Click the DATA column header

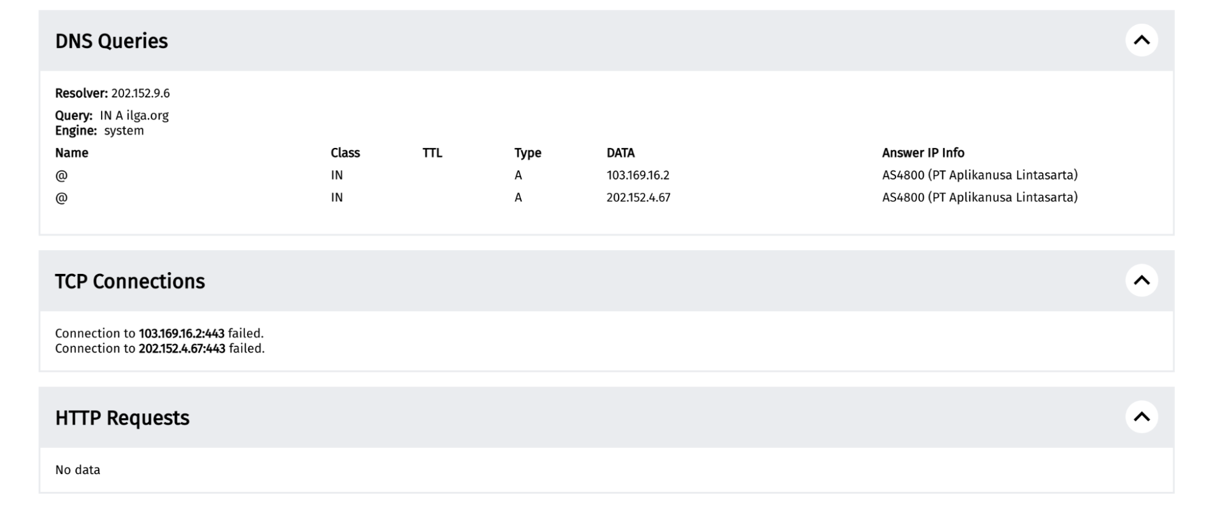click(620, 153)
